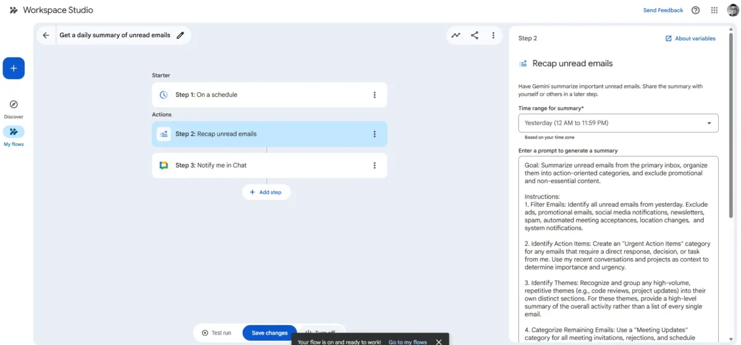
Task: Follow Go to my flows link
Action: point(408,342)
